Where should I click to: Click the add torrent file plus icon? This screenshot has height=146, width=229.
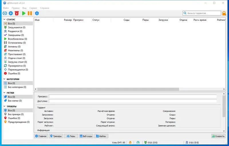(x=11, y=13)
